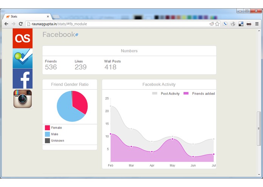The height and width of the screenshot is (187, 263).
Task: Open the Chrome hamburger menu
Action: [x=257, y=24]
